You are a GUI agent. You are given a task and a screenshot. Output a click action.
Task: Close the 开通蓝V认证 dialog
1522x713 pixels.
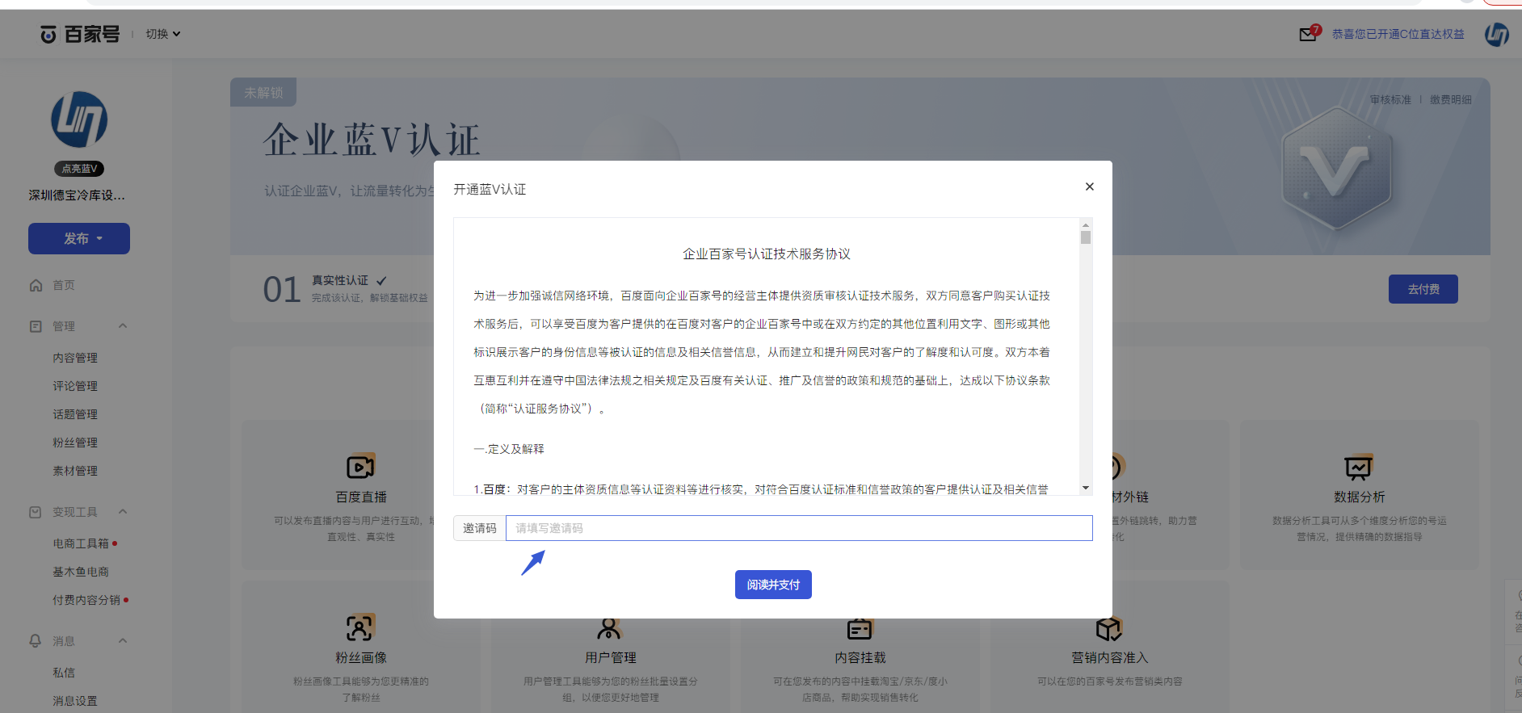[x=1089, y=187]
